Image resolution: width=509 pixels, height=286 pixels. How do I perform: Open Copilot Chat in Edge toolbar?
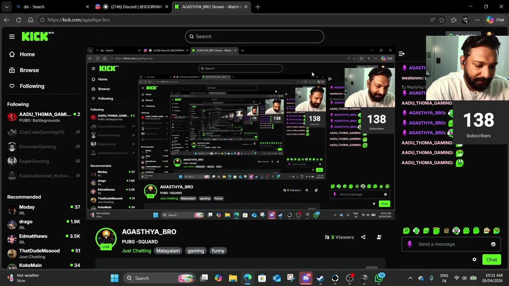(495, 20)
